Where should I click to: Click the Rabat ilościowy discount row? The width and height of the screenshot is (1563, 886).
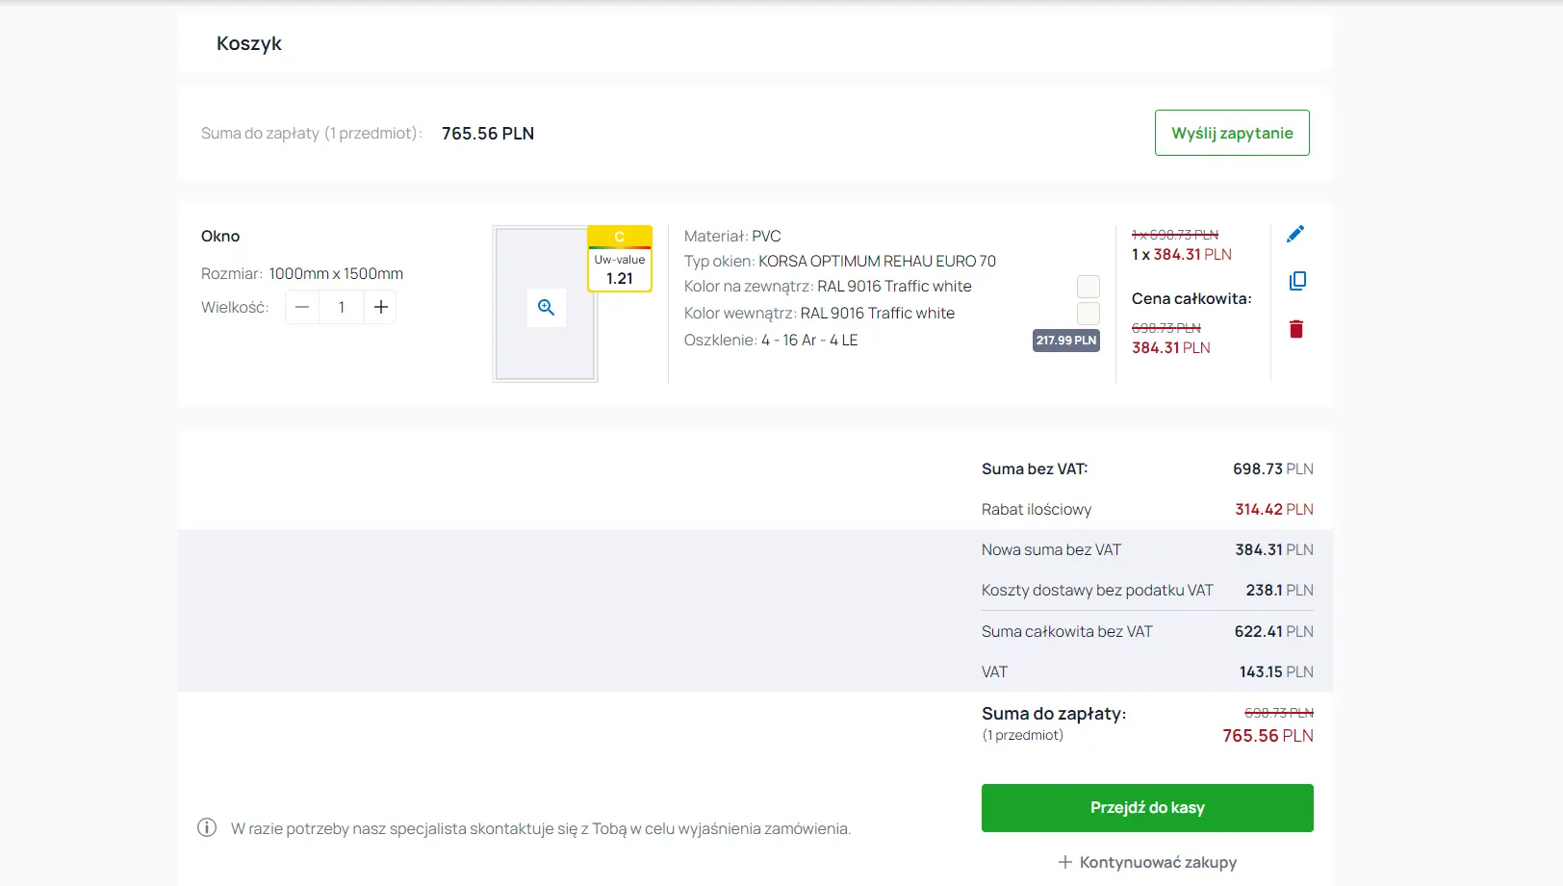click(1146, 509)
